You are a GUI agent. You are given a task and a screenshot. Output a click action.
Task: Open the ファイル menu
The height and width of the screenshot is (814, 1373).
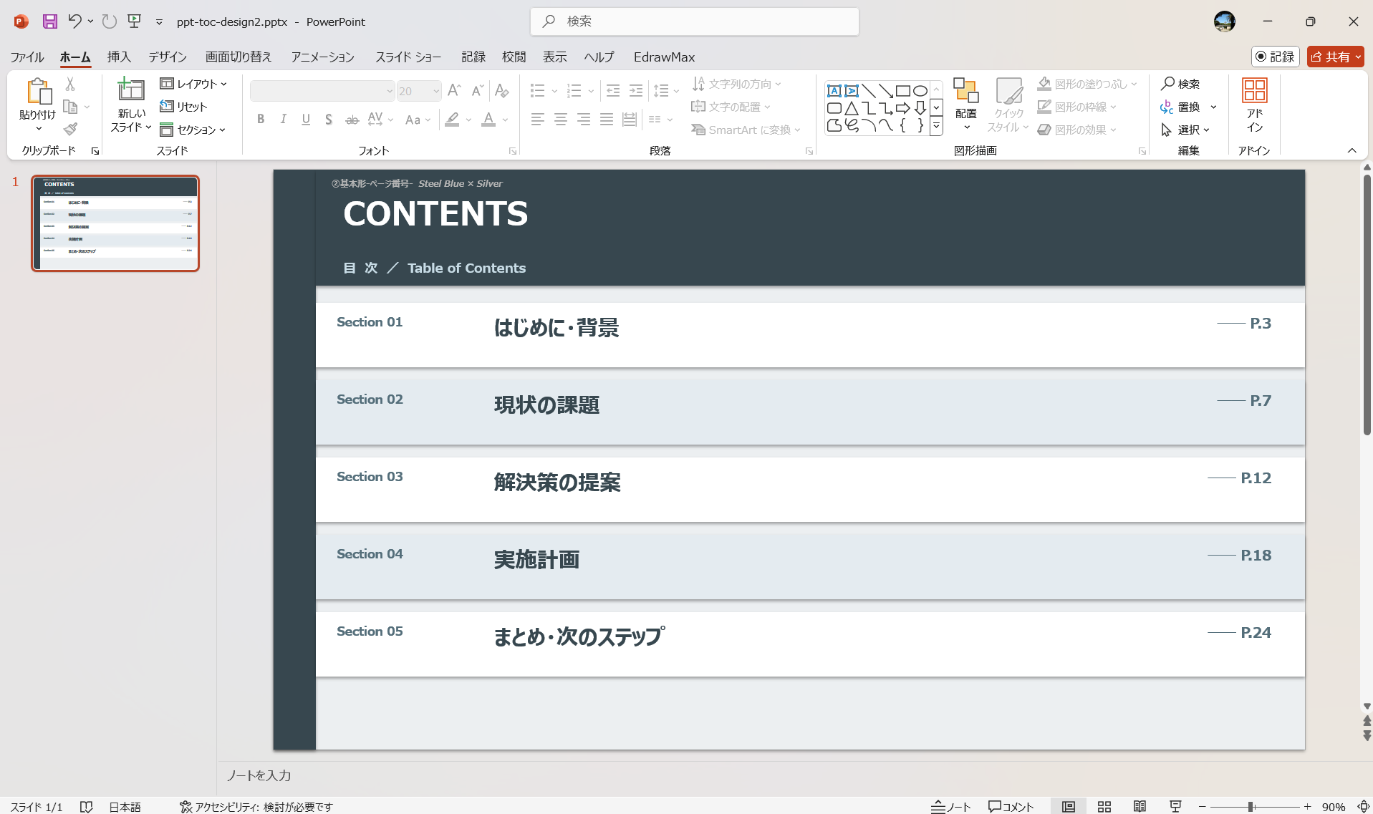pyautogui.click(x=27, y=57)
